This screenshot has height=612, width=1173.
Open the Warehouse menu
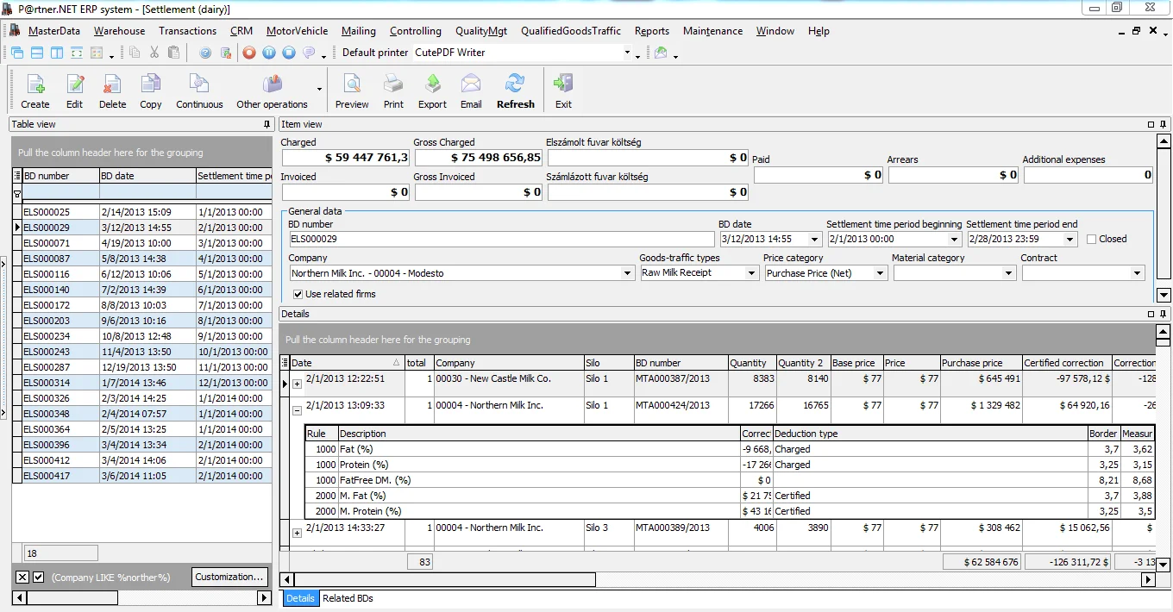119,31
